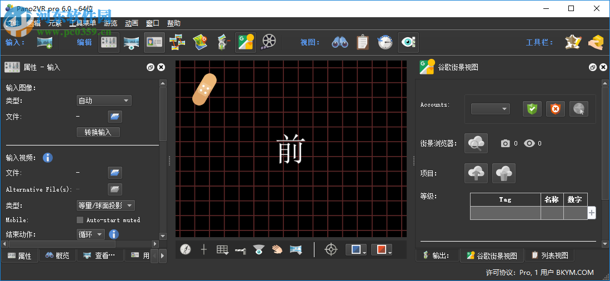Click the gun-shaped tool below the viewer
Screen dimensions: 610x281
[241, 250]
